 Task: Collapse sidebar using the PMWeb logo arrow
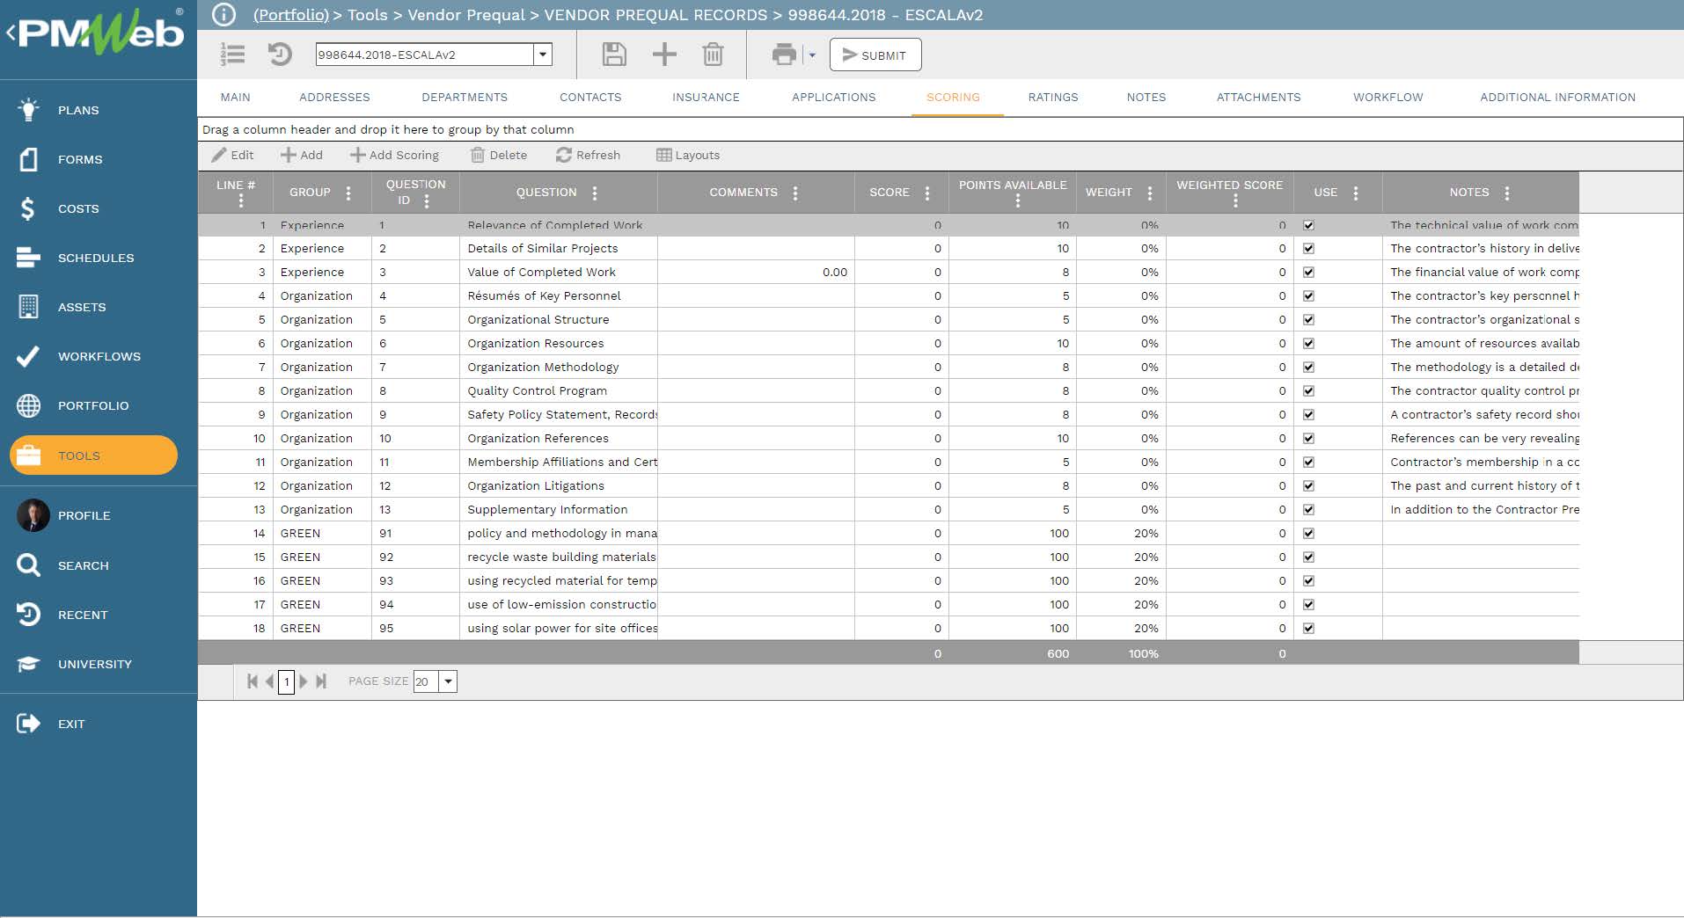point(11,33)
